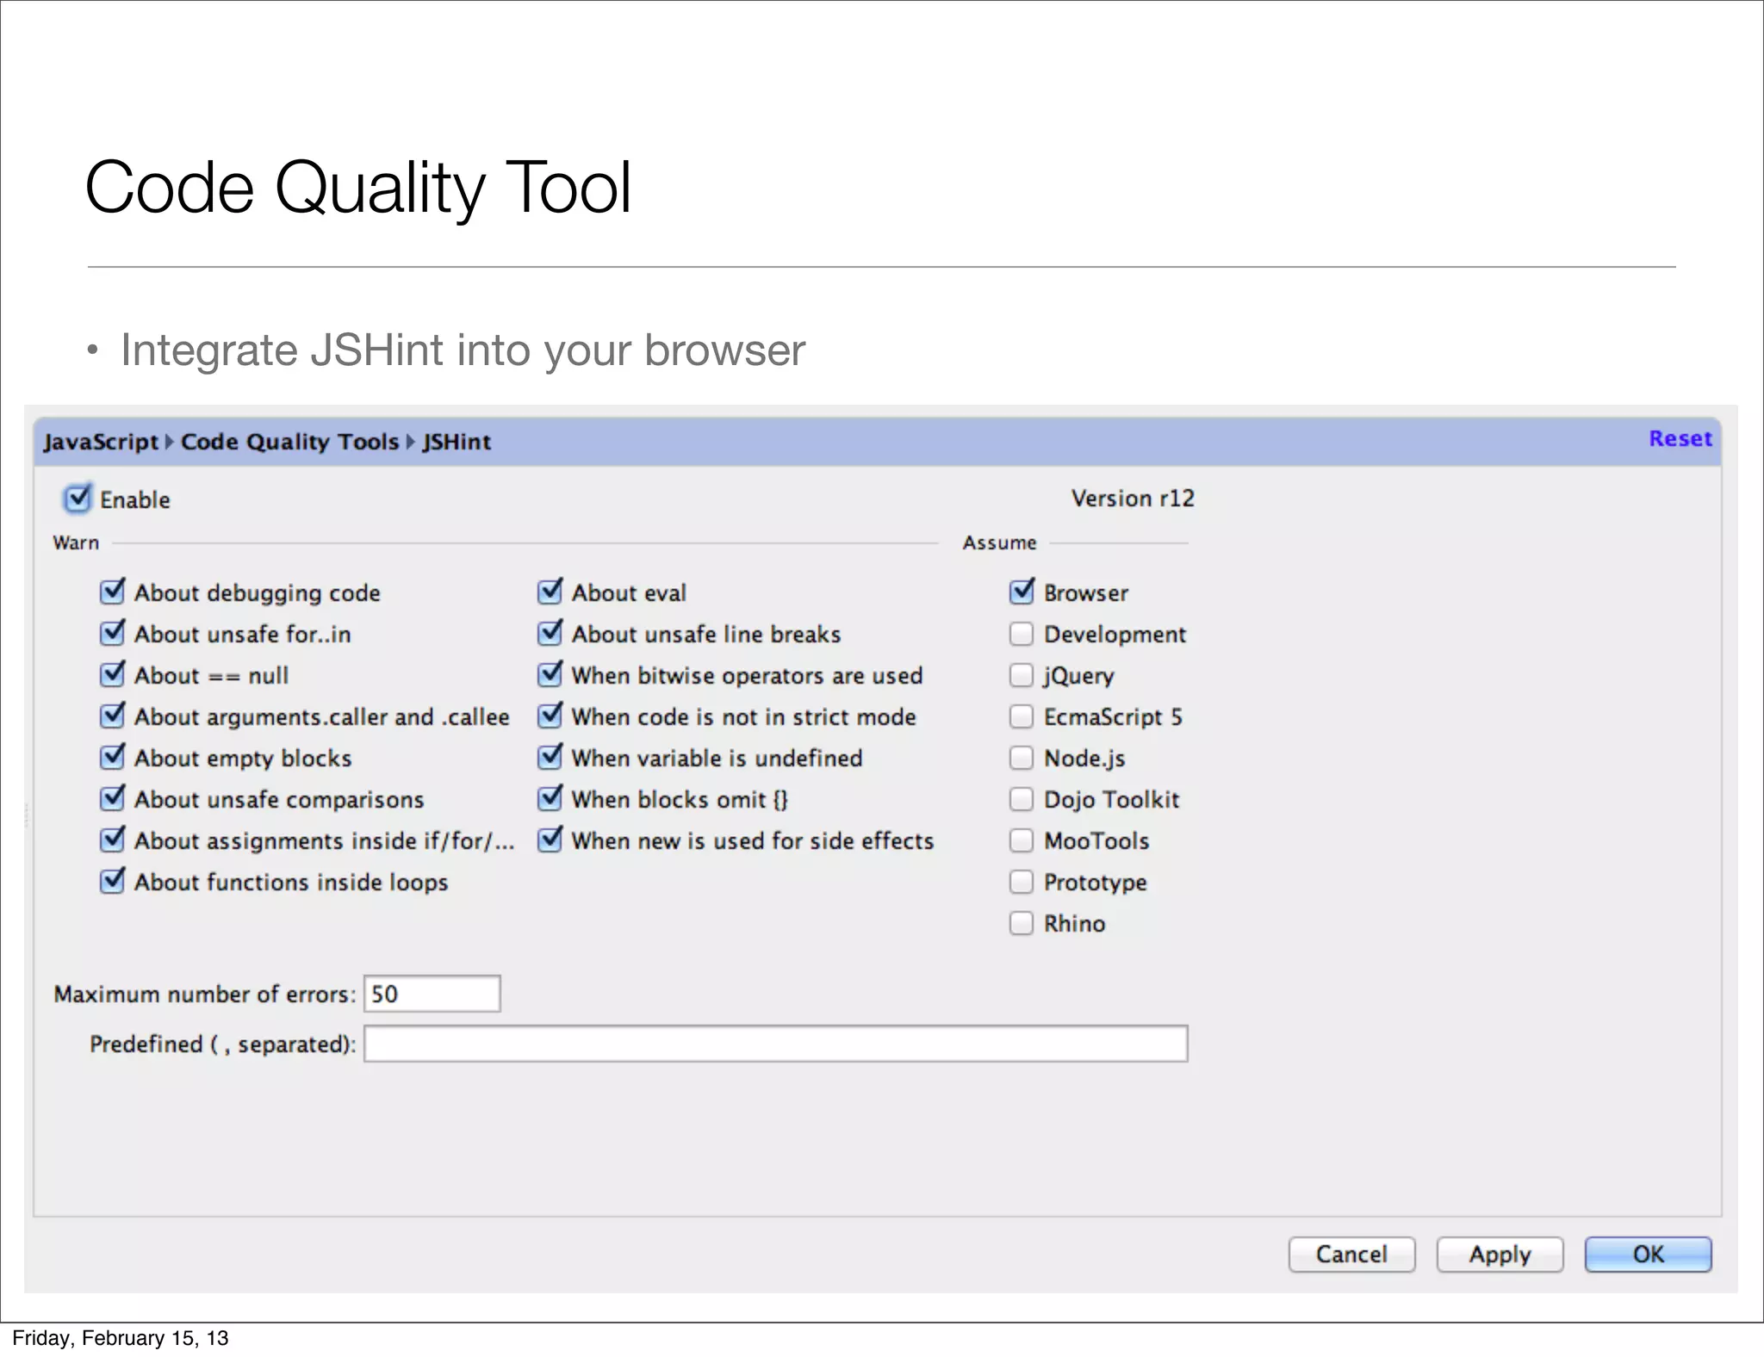Image resolution: width=1764 pixels, height=1357 pixels.
Task: Confirm settings with OK button
Action: pyautogui.click(x=1648, y=1254)
